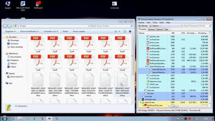Open Disco local (C:) in the sidebar

click(16, 77)
